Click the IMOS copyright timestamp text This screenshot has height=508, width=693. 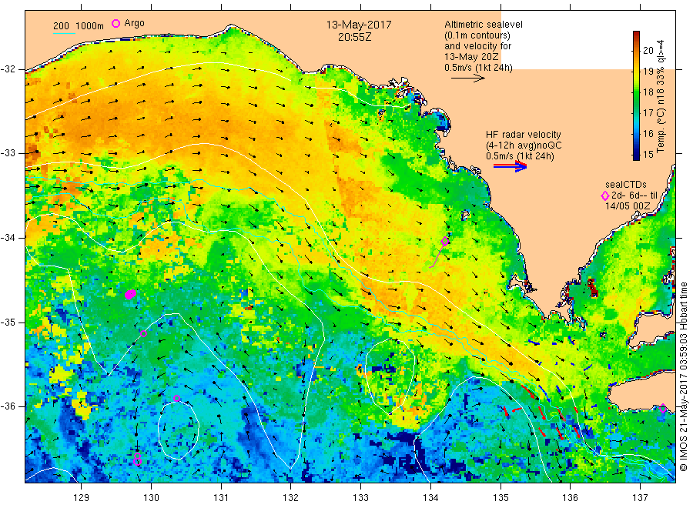tap(684, 377)
